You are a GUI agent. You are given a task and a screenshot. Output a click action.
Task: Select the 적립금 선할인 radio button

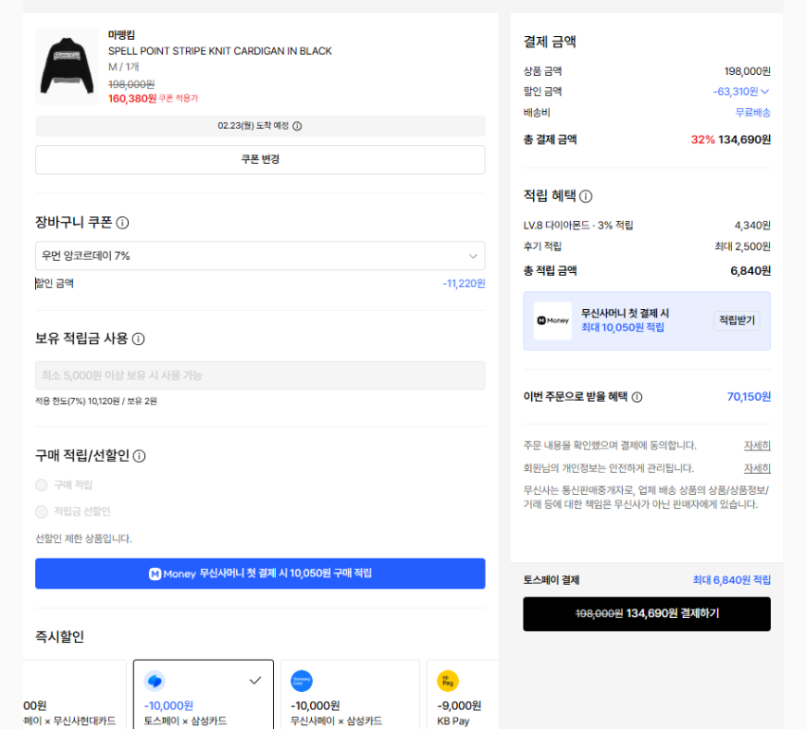(x=42, y=512)
